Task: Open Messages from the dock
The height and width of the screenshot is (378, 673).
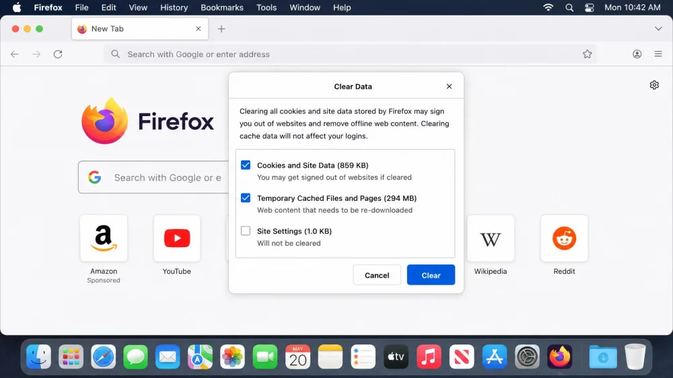Action: (x=136, y=356)
